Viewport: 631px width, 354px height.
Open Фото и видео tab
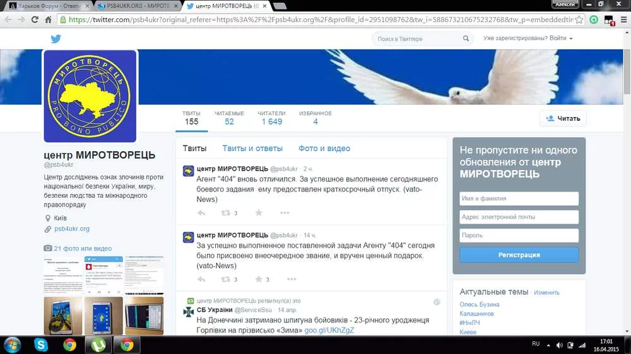324,148
